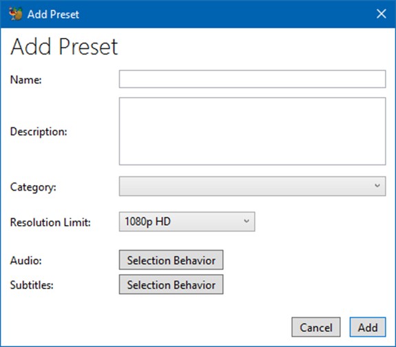Click the Add Preset title bar text

pyautogui.click(x=53, y=14)
